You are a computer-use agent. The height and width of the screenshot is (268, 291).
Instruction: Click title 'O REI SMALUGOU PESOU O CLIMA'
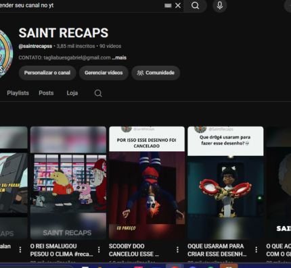tap(62, 250)
